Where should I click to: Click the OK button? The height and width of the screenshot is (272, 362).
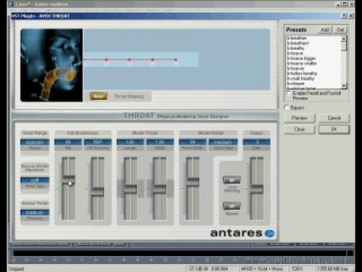click(334, 129)
